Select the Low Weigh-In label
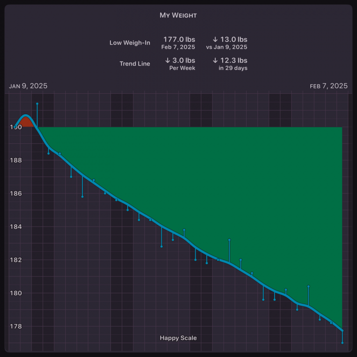Viewport: 357px width, 357px height. 129,43
